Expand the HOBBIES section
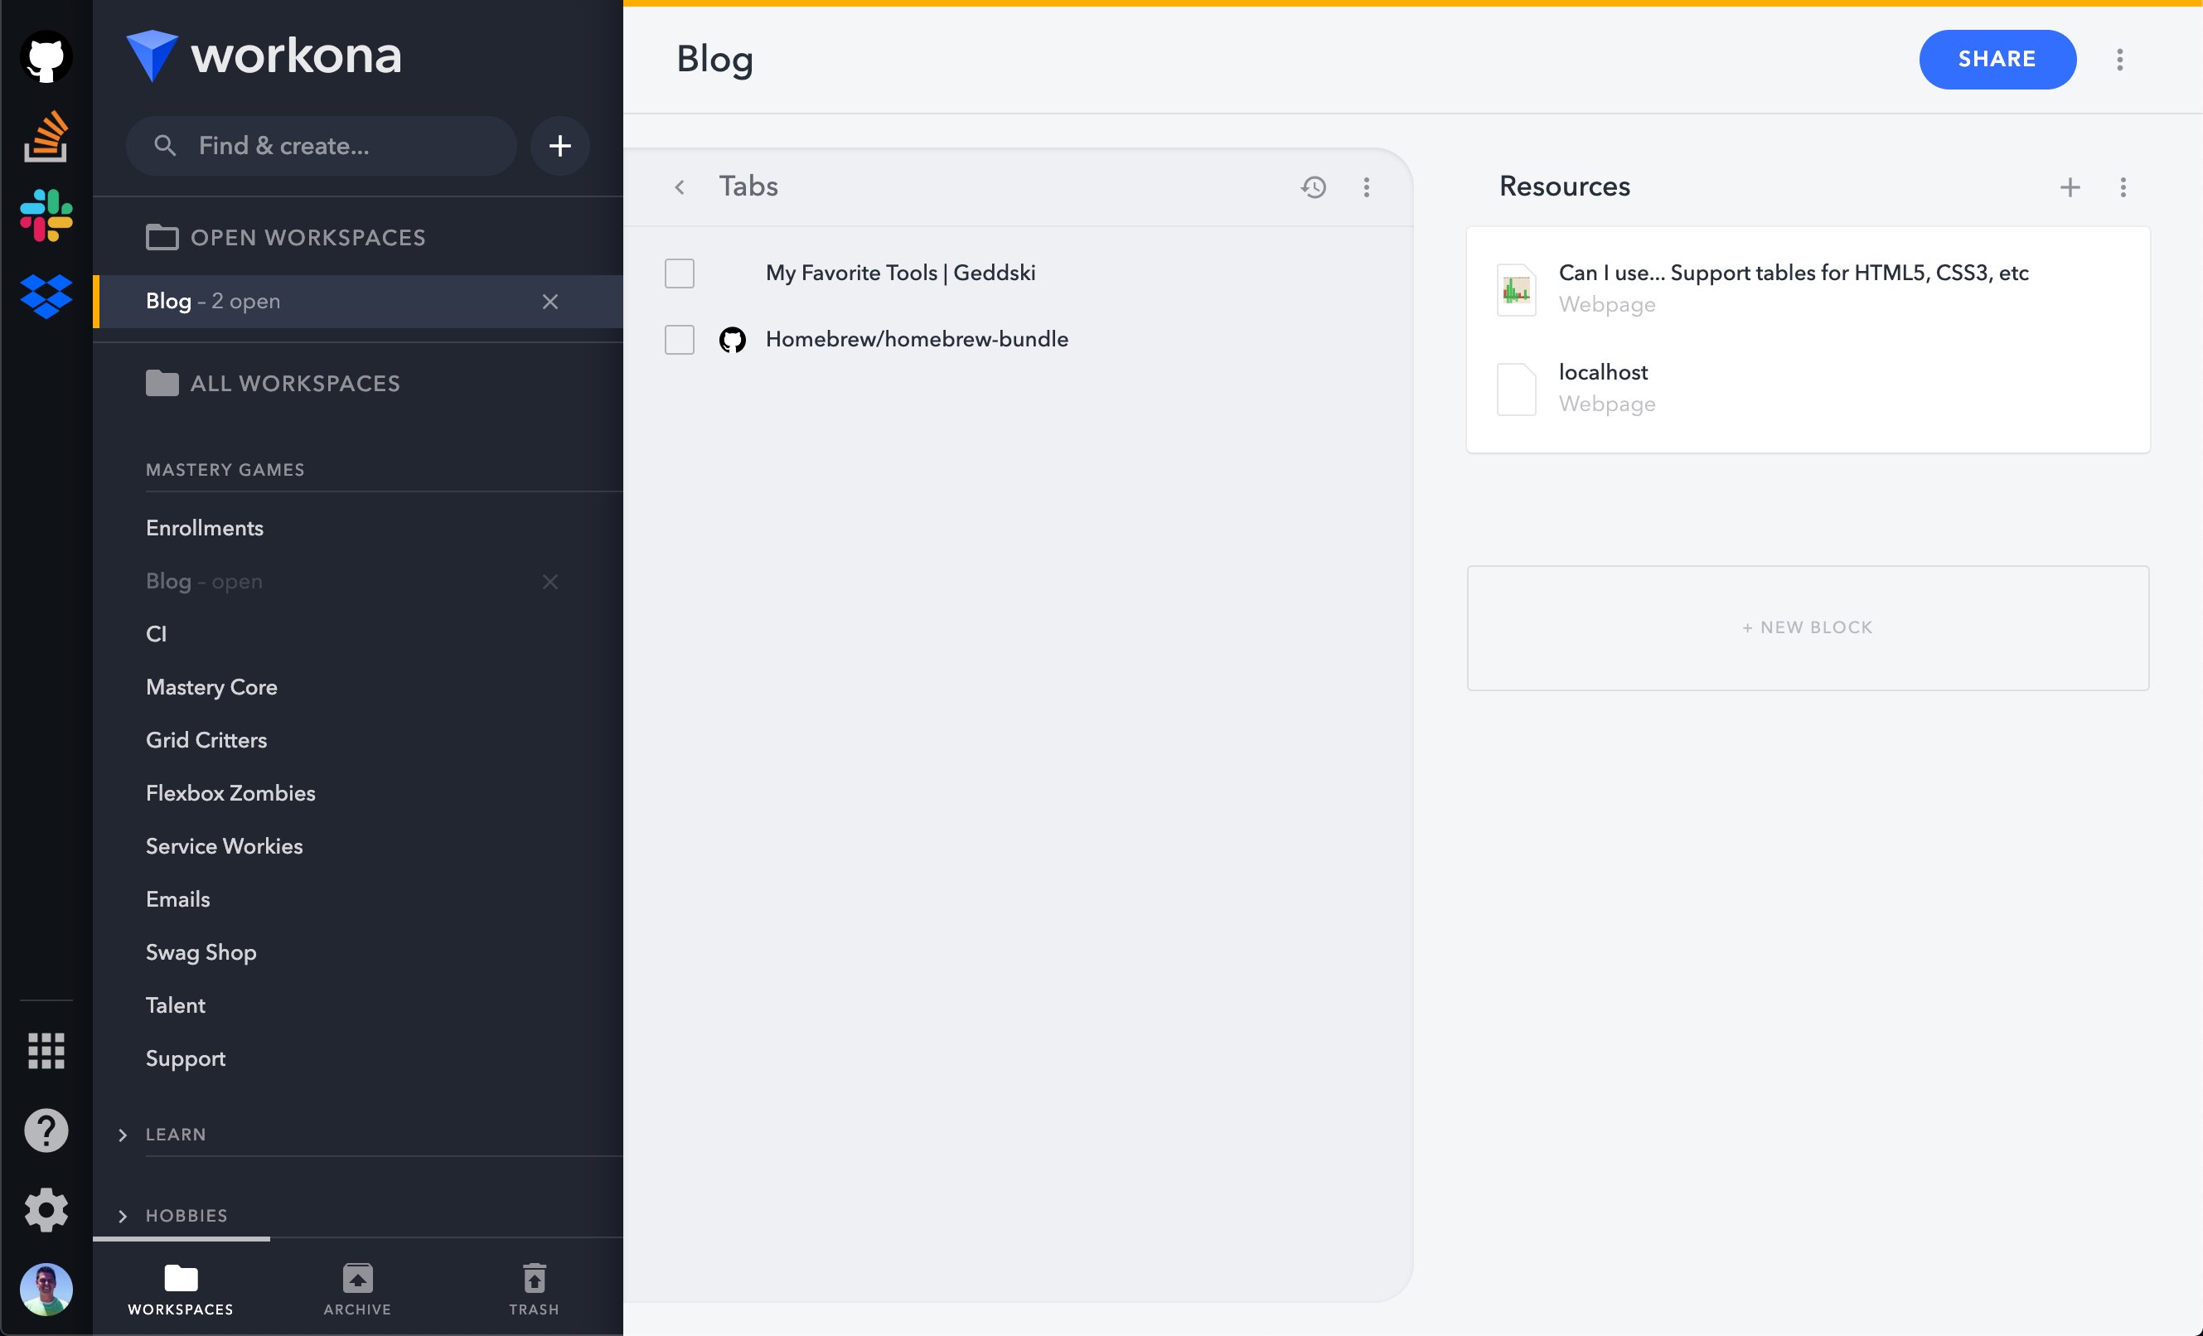The height and width of the screenshot is (1336, 2203). [x=123, y=1216]
